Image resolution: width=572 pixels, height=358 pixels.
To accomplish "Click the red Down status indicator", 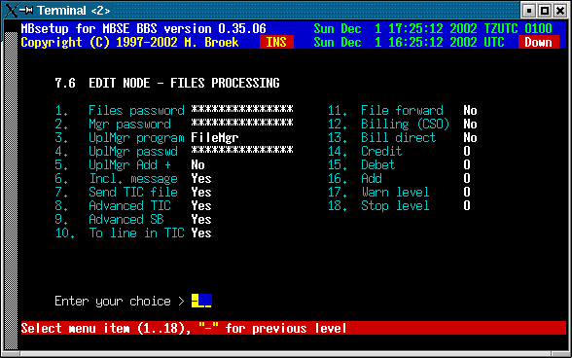I will pos(539,42).
